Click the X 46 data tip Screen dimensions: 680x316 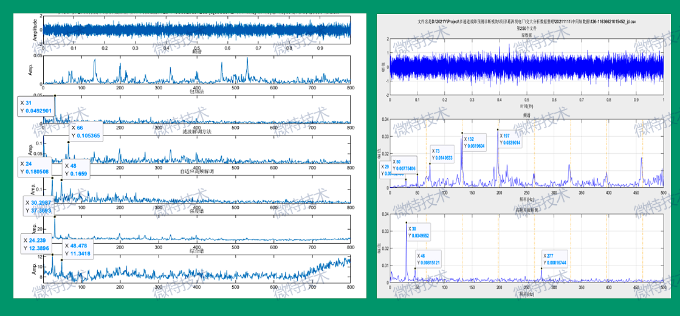(428, 259)
